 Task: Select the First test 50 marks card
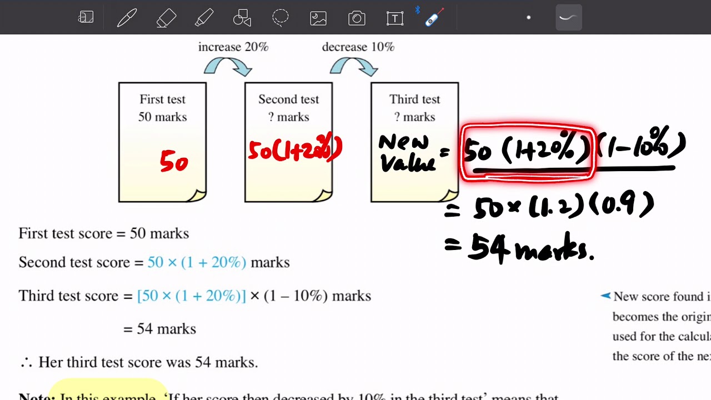point(162,141)
